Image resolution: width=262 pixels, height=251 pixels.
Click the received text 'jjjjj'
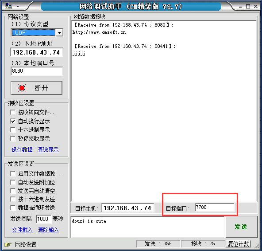(79, 54)
